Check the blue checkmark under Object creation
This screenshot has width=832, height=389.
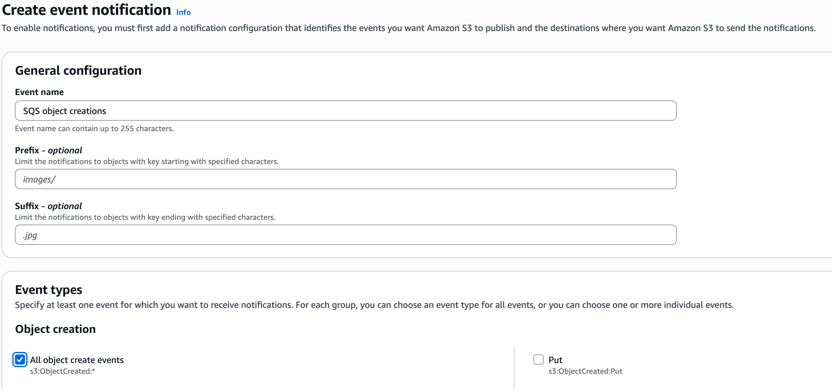19,360
